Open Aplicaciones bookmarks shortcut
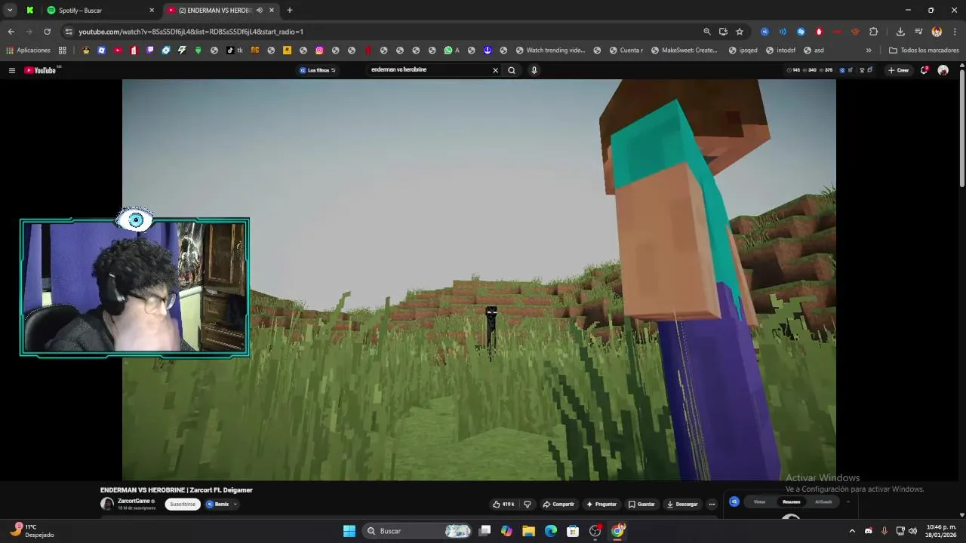 coord(29,51)
